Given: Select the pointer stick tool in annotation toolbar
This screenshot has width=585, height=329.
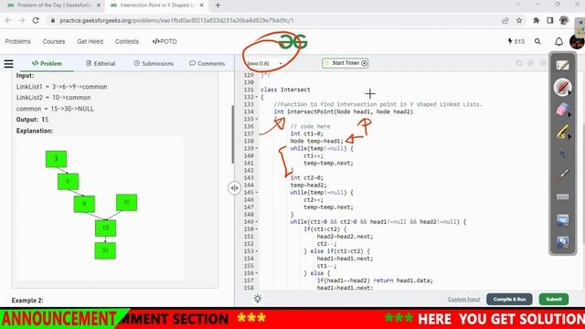Looking at the screenshot, I should pyautogui.click(x=562, y=175).
